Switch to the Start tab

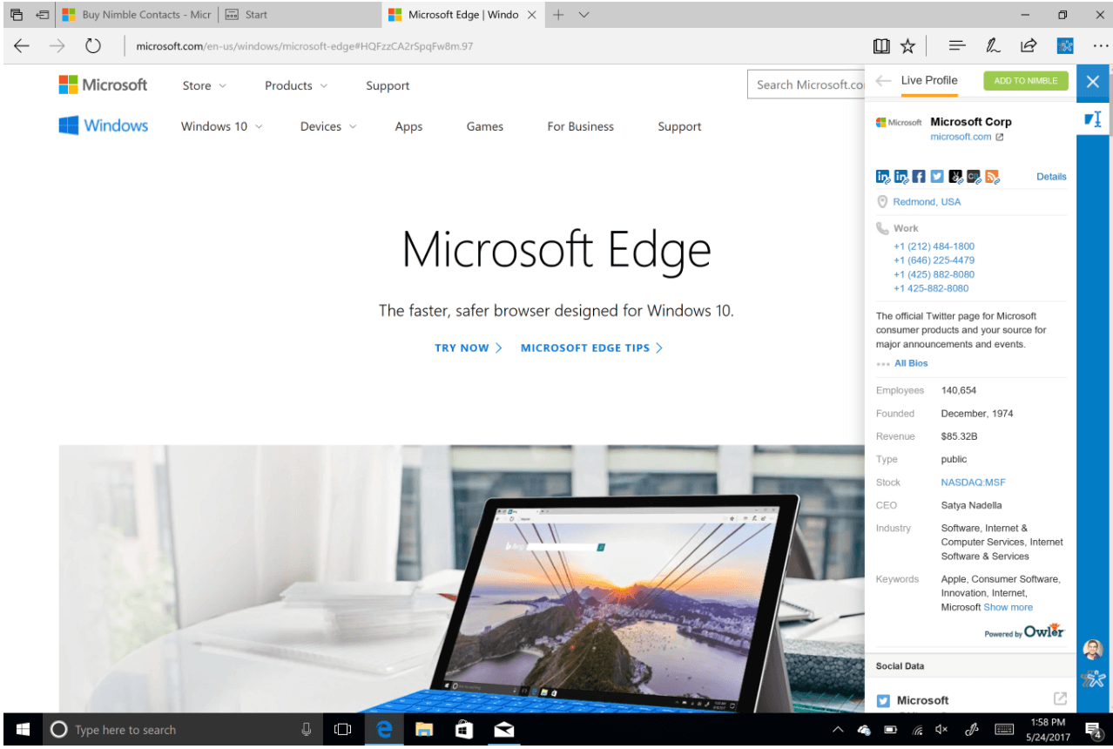click(x=299, y=15)
